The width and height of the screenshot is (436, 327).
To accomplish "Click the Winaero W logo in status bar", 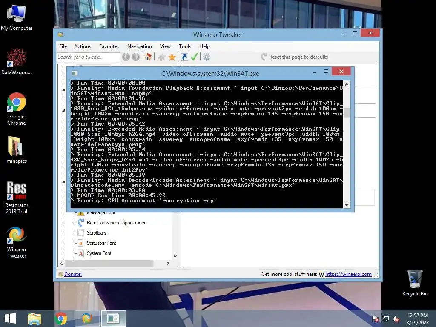I will 321,275.
